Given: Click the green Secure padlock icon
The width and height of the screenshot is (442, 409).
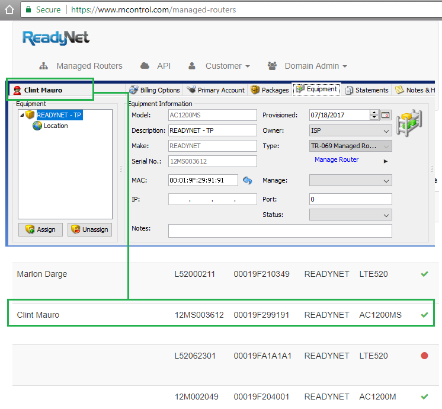Looking at the screenshot, I should pos(28,9).
